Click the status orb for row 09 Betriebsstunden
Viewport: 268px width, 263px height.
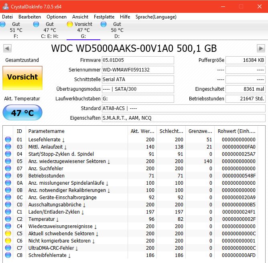coord(8,175)
